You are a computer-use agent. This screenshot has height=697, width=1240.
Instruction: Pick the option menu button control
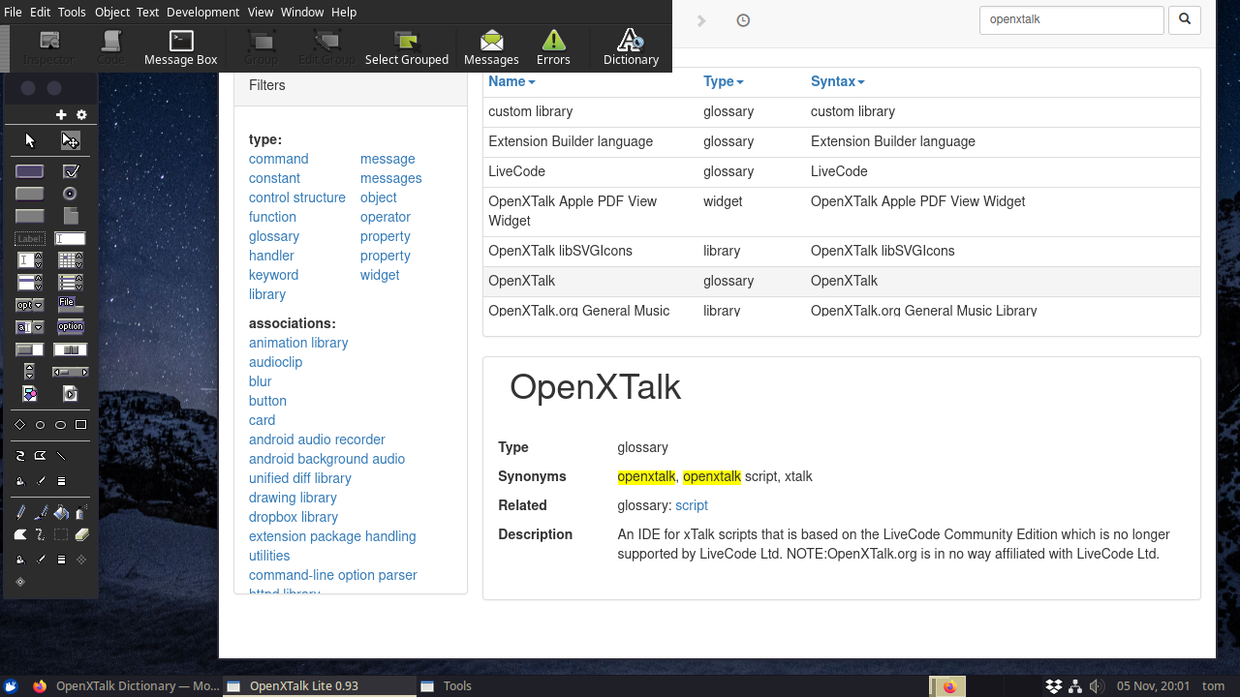71,327
